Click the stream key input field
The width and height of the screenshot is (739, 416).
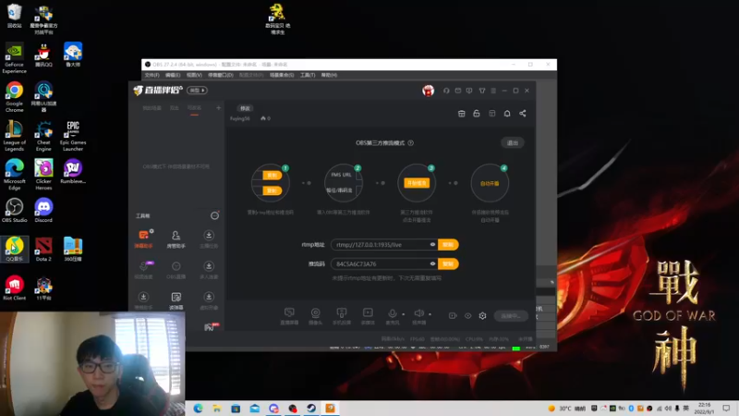pyautogui.click(x=384, y=263)
